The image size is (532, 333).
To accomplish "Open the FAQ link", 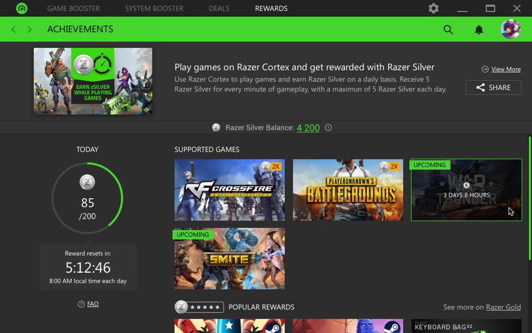I will pyautogui.click(x=93, y=304).
